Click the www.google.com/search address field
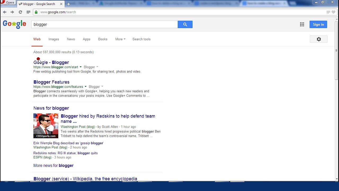Image resolution: width=339 pixels, height=191 pixels. 58,12
